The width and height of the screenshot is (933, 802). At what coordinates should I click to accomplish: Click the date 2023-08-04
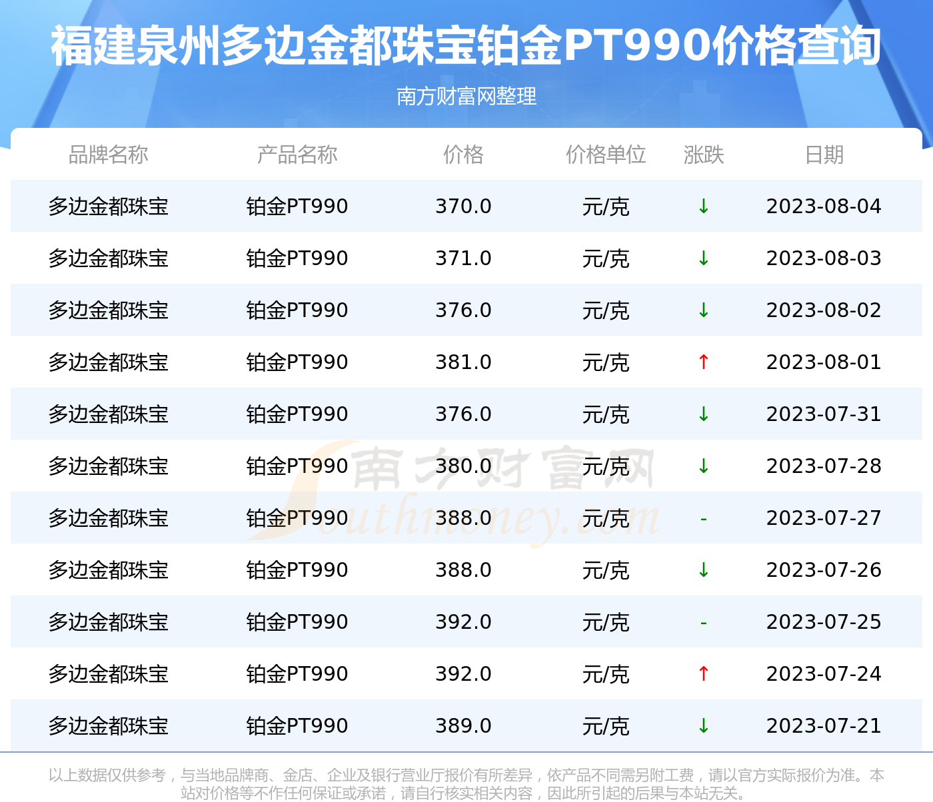pos(824,206)
